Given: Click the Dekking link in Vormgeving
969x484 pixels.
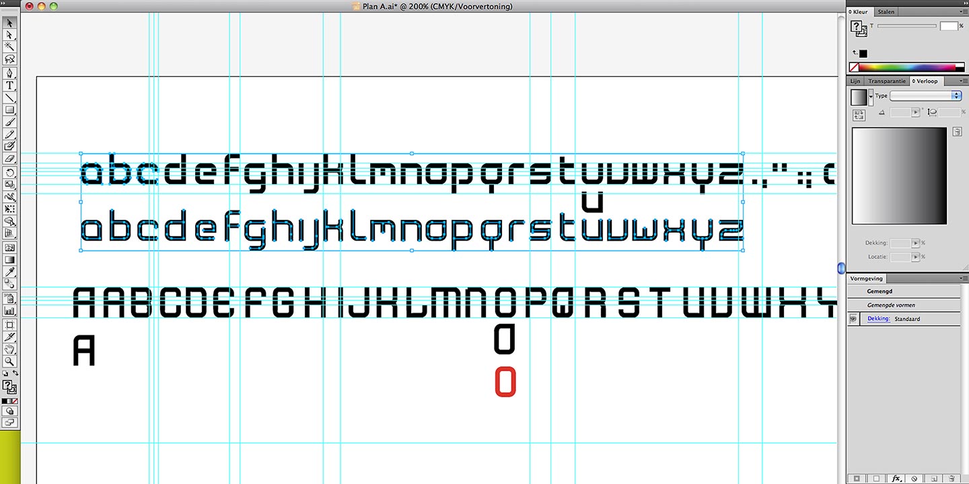Looking at the screenshot, I should pyautogui.click(x=879, y=319).
